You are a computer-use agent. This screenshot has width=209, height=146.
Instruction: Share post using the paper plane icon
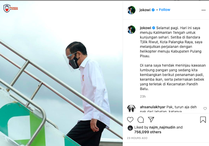[151, 119]
